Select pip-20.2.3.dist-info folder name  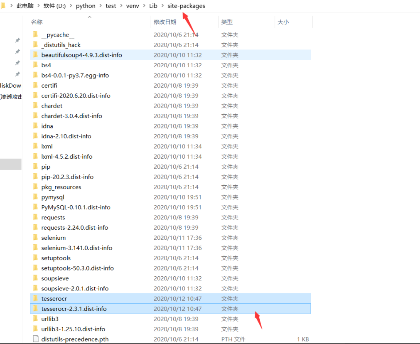[67, 177]
